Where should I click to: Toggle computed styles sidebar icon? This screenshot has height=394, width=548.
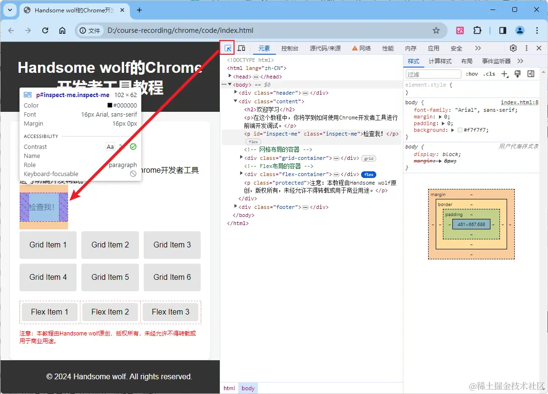tap(531, 74)
